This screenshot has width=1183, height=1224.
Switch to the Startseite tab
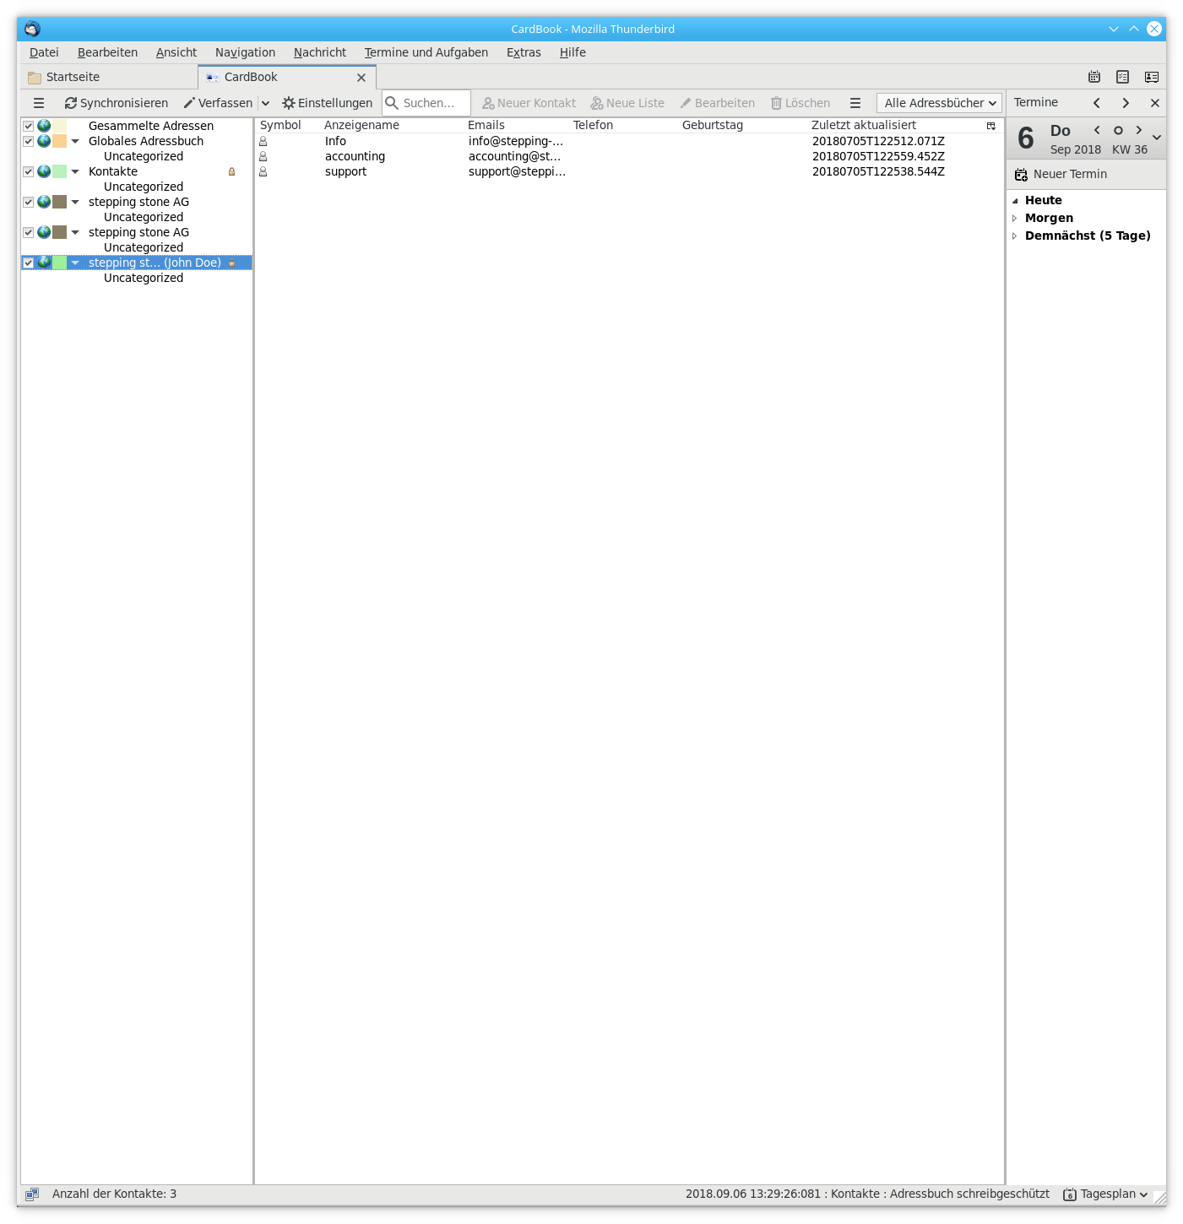click(73, 77)
